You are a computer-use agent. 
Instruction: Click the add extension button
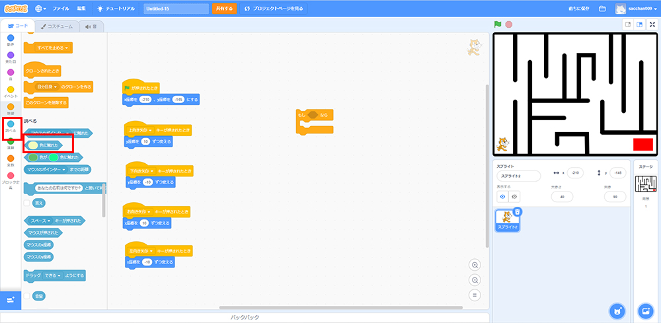10,299
